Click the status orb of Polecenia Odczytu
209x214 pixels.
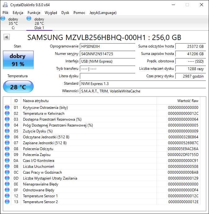pos(7,149)
